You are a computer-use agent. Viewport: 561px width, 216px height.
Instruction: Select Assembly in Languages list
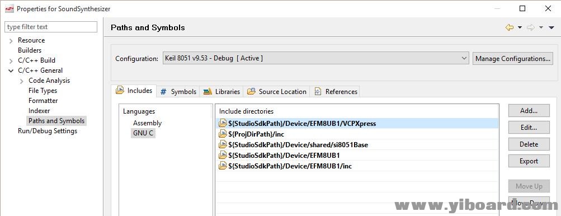click(x=148, y=123)
